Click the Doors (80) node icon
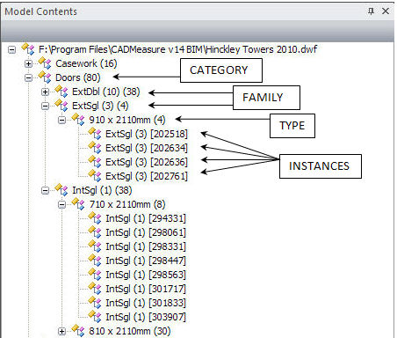Image resolution: width=397 pixels, height=338 pixels. pyautogui.click(x=45, y=77)
